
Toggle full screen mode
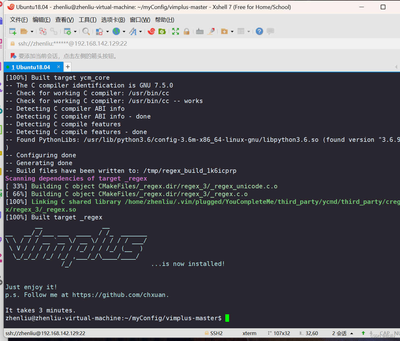click(175, 31)
